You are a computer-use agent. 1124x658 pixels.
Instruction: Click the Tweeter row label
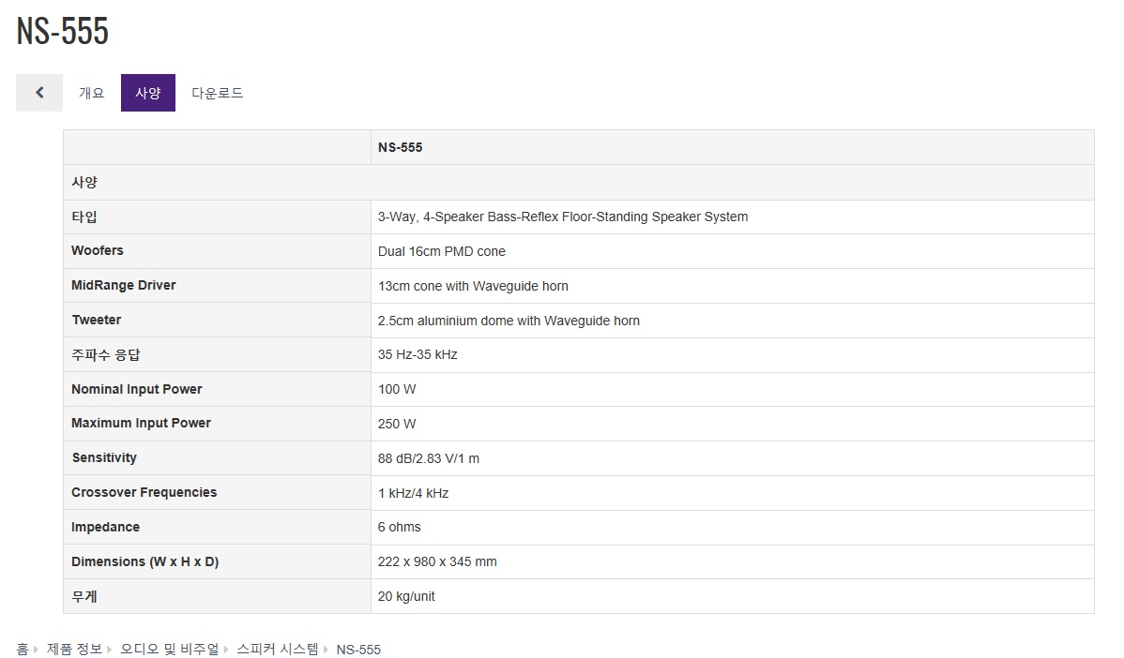tap(96, 320)
